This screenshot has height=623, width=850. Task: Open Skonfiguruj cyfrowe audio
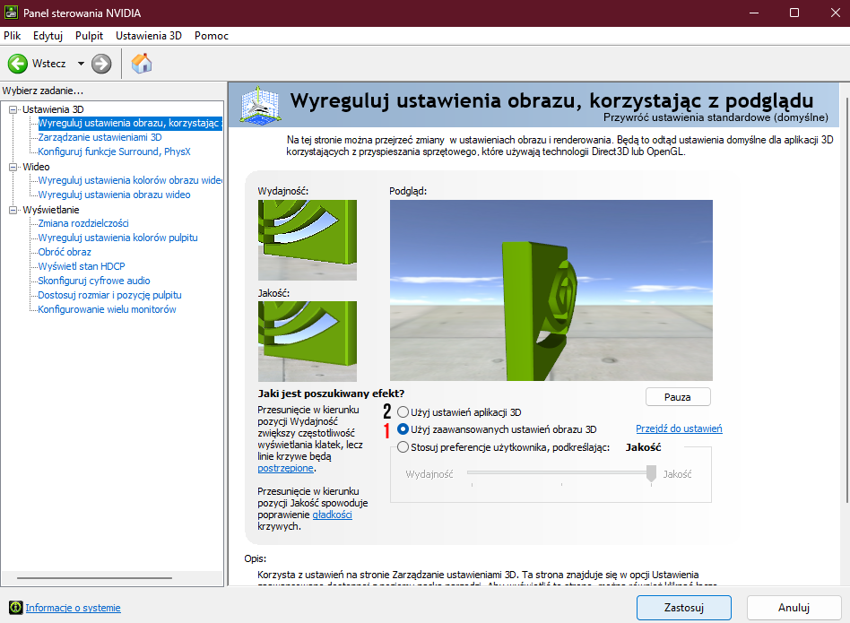point(94,281)
